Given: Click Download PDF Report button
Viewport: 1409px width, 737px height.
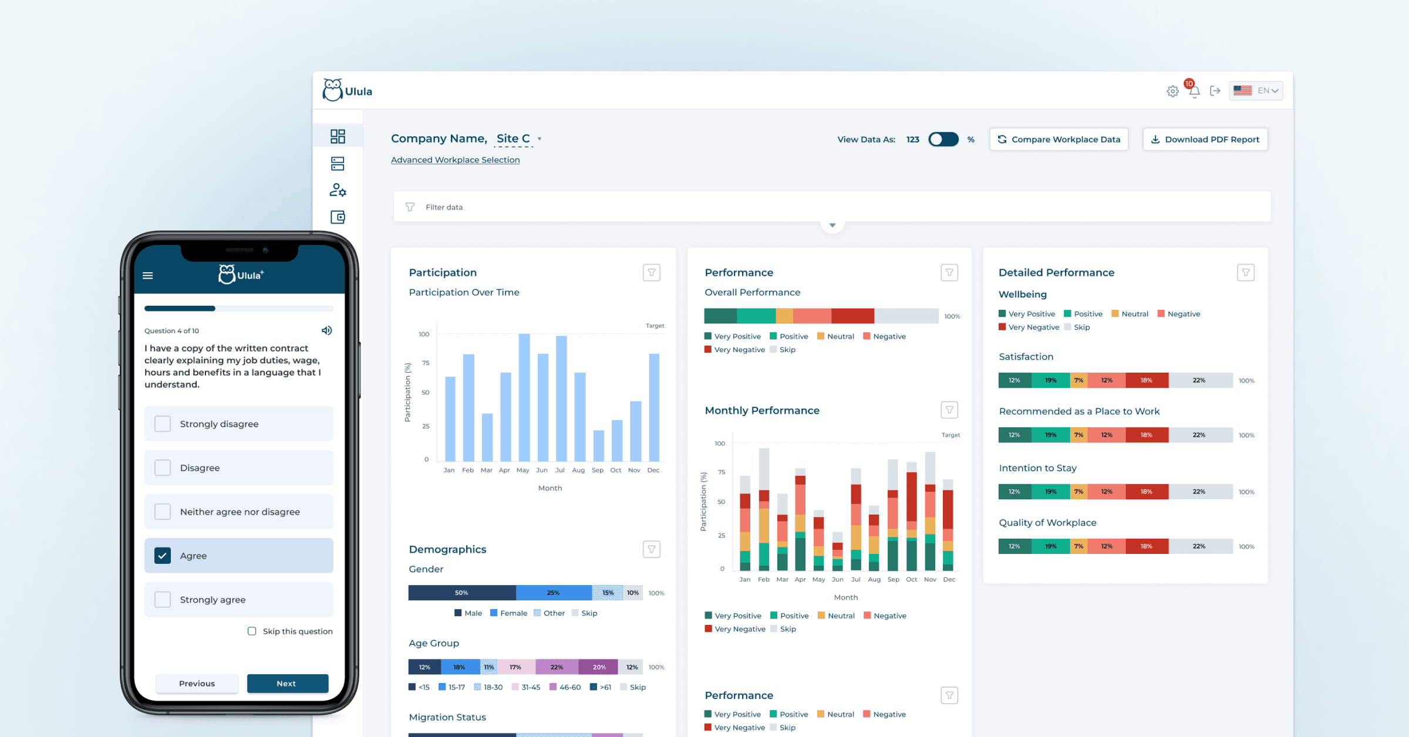Looking at the screenshot, I should [x=1205, y=140].
